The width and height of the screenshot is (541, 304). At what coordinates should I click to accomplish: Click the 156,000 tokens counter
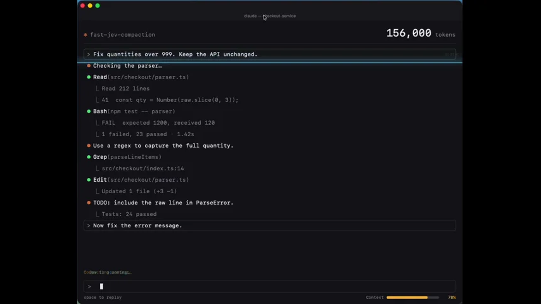[421, 33]
